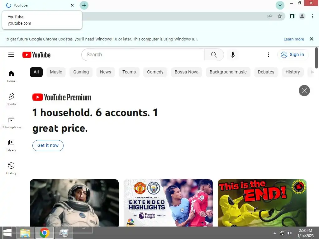
Task: Focus the YouTube Search field
Action: pyautogui.click(x=143, y=55)
